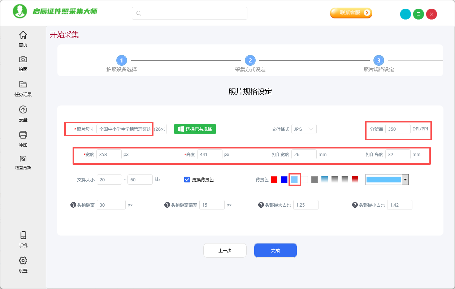Image resolution: width=455 pixels, height=289 pixels.
Task: Go to step 2 采集方式设定
Action: click(250, 60)
